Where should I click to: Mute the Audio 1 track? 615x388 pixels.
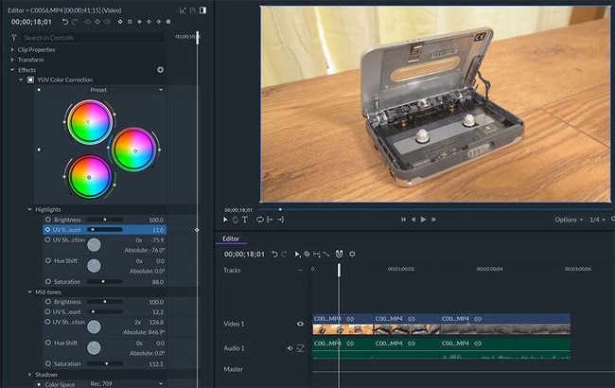click(290, 348)
